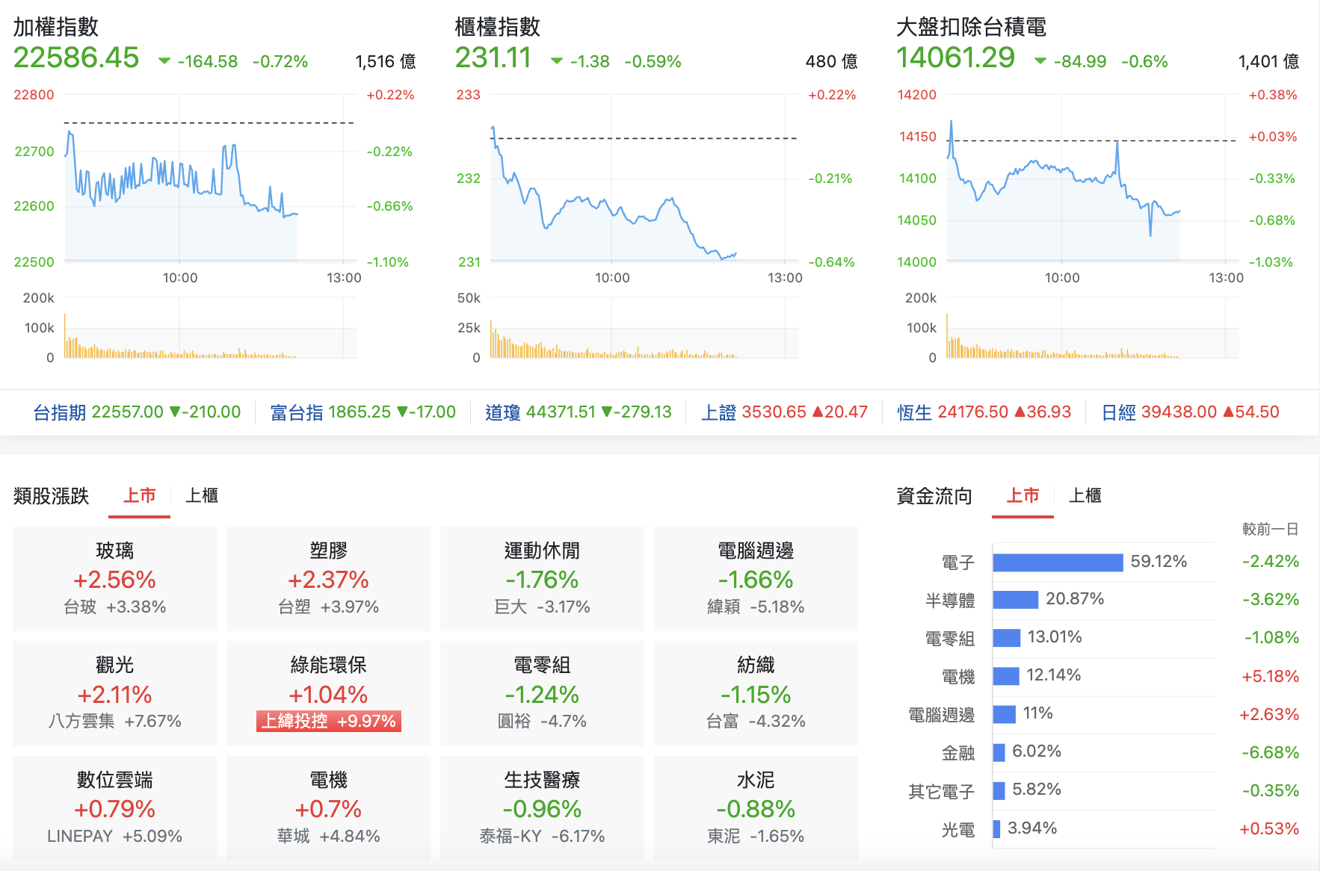1320x871 pixels.
Task: Switch to 上櫃 tab under 資金流向
Action: [1085, 495]
